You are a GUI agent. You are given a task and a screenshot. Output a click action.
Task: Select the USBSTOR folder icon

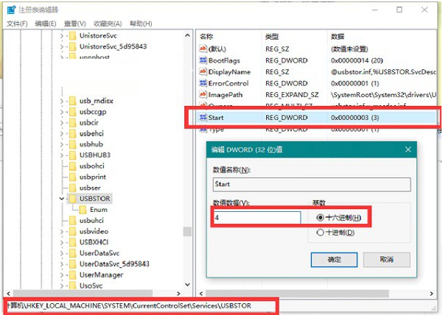tap(72, 199)
